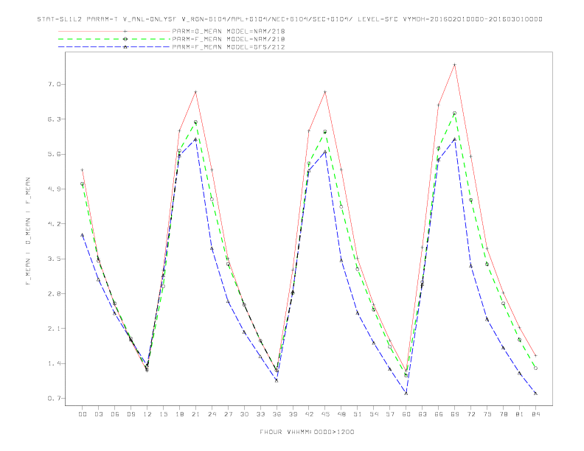This screenshot has width=584, height=451.
Task: Click x-axis tick label 18
Action: [179, 414]
